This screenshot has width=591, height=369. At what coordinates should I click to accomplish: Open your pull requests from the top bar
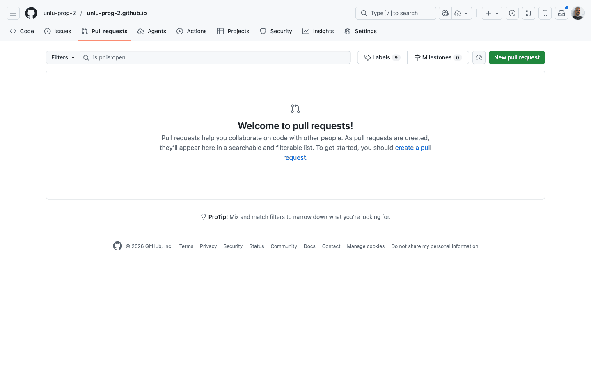[528, 13]
